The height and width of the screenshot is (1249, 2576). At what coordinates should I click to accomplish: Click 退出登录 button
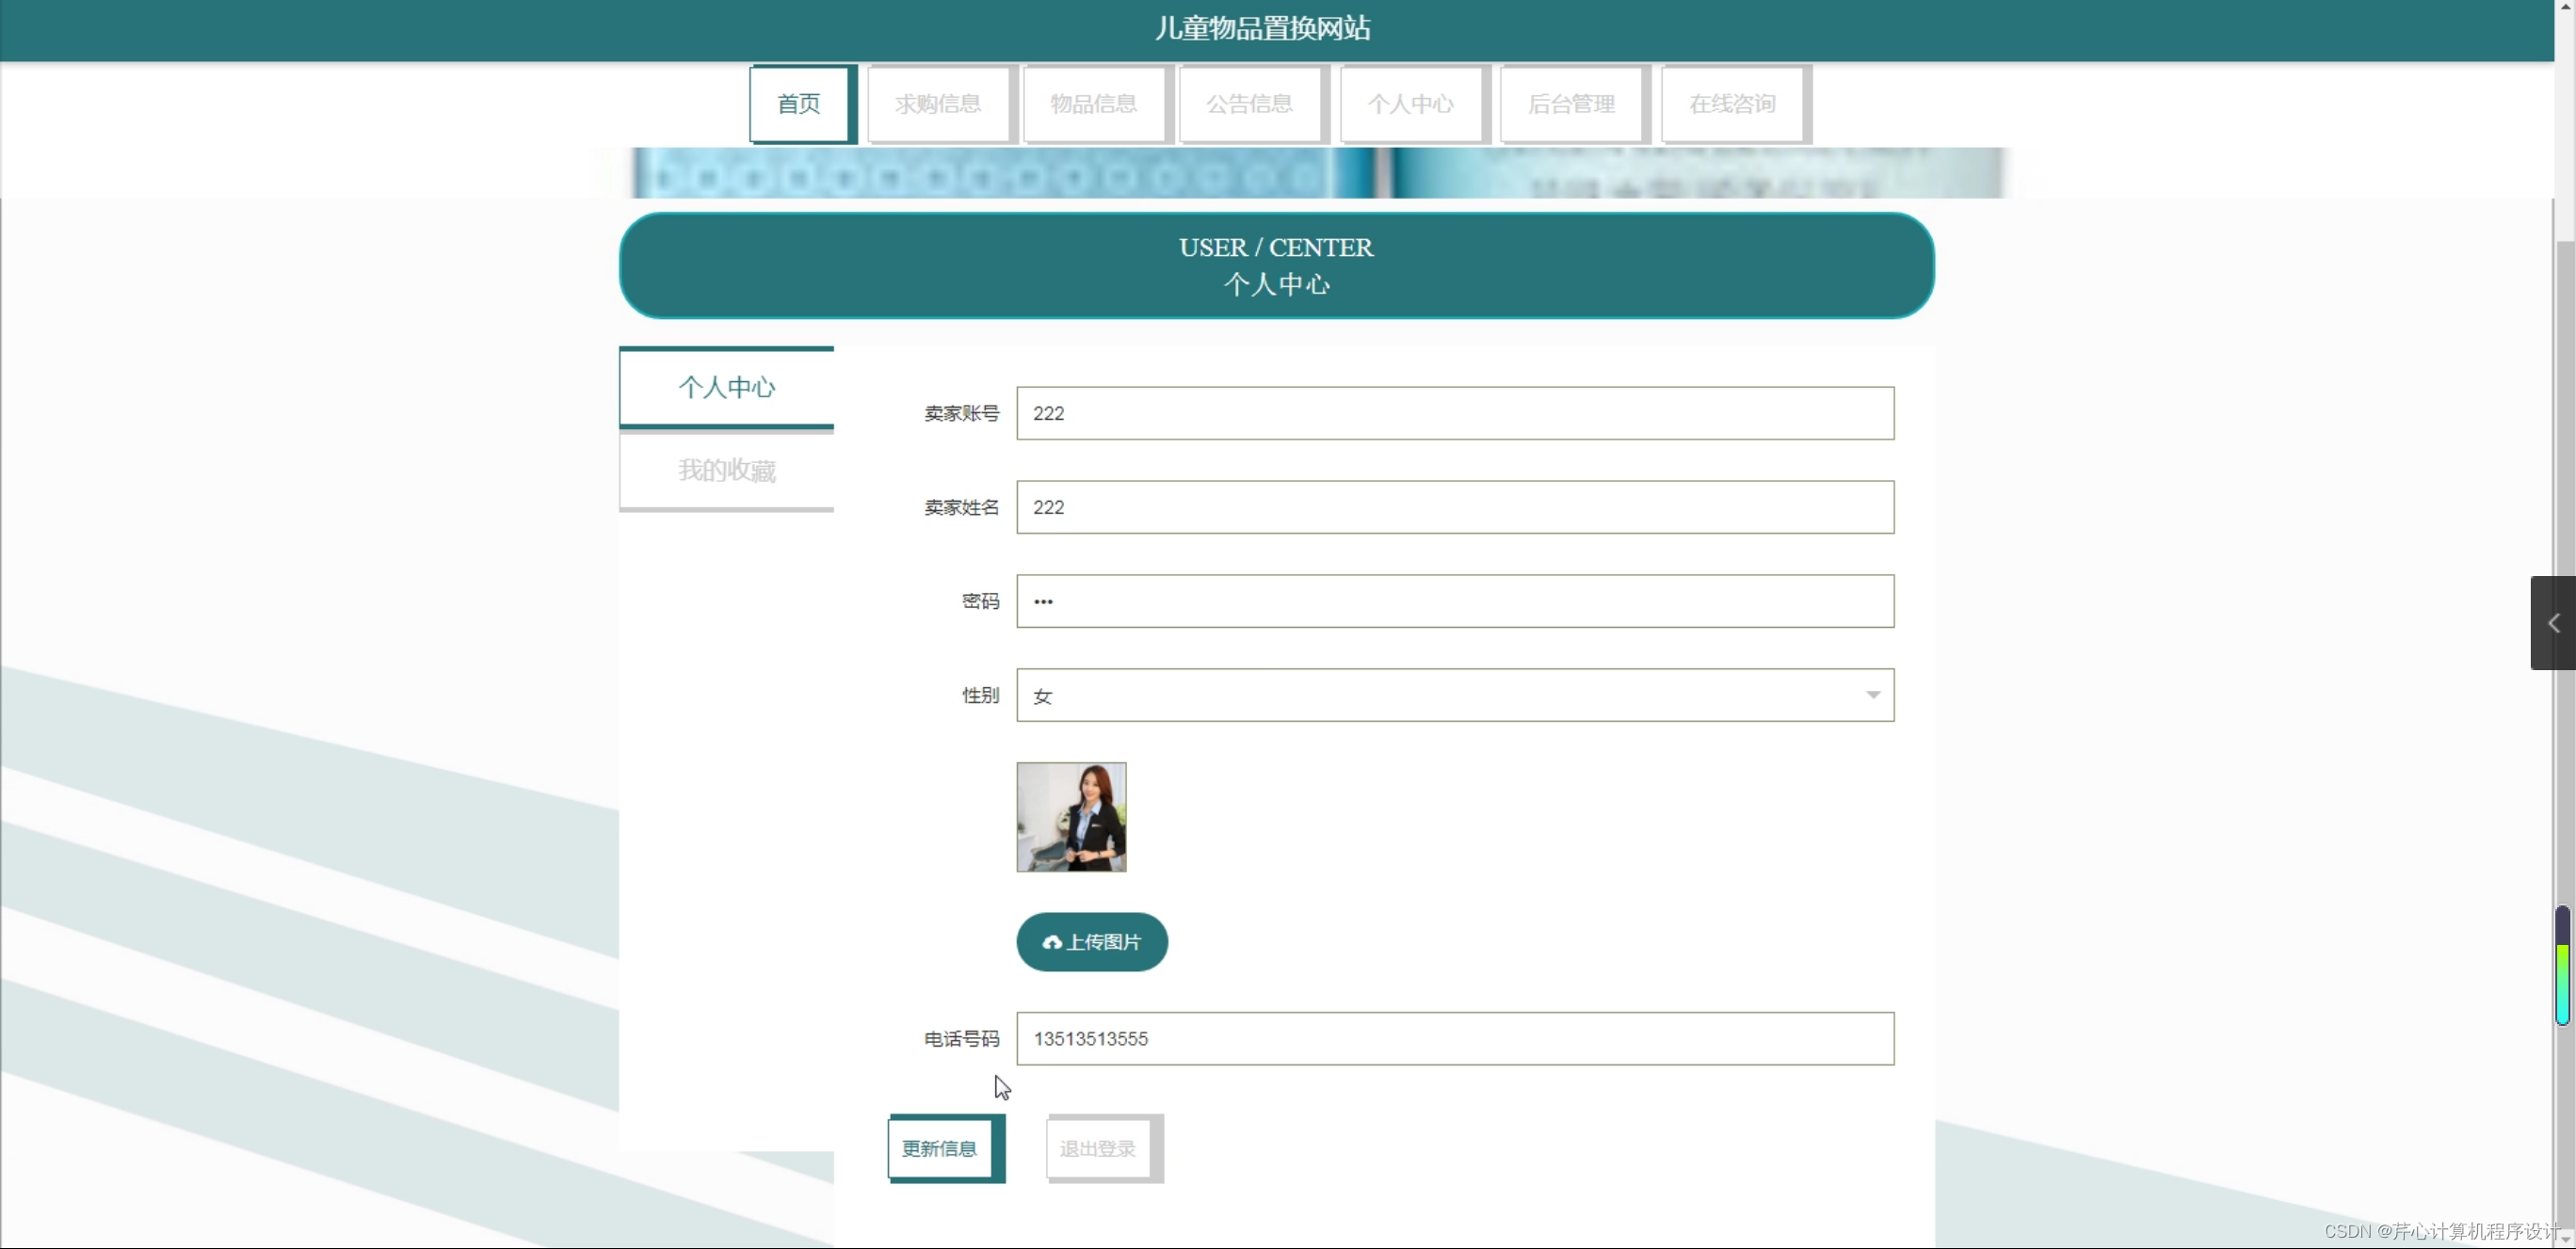click(1098, 1148)
